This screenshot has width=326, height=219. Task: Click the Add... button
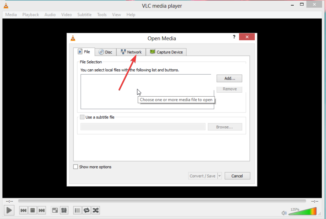point(229,79)
